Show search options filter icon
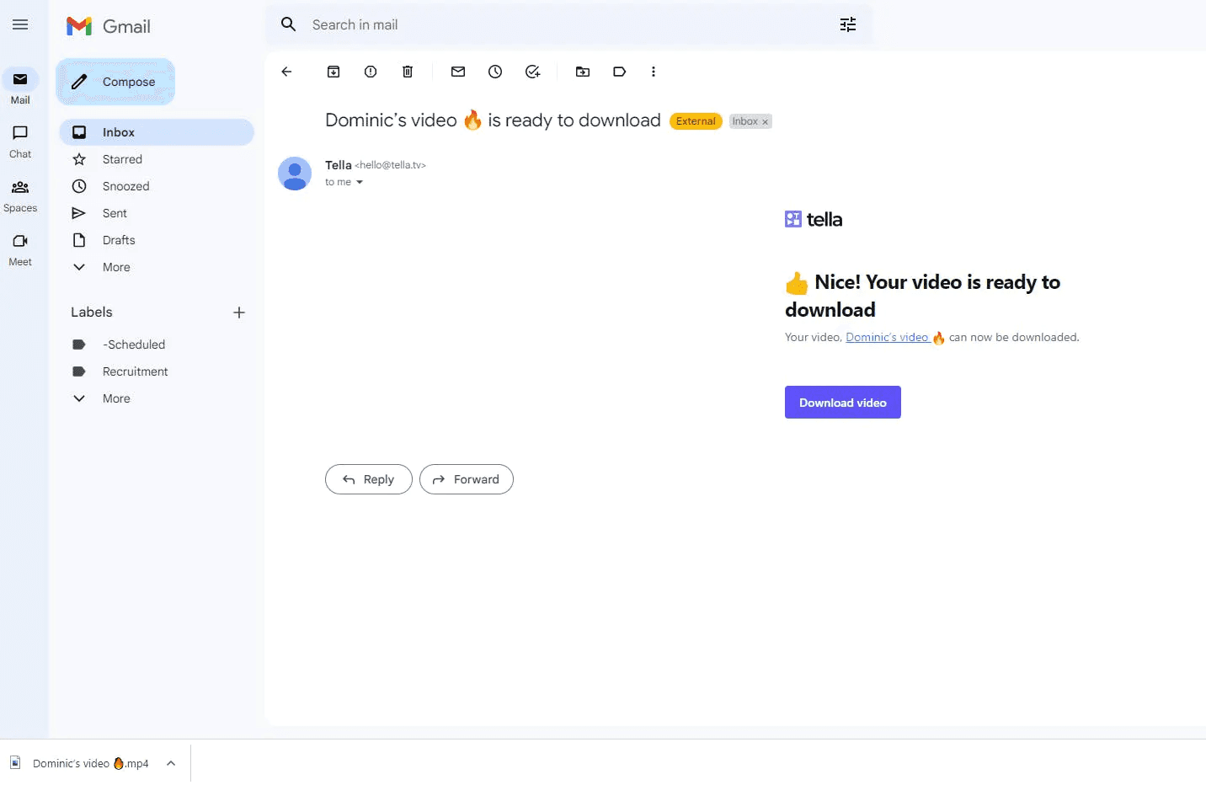The image size is (1206, 785). pos(848,24)
